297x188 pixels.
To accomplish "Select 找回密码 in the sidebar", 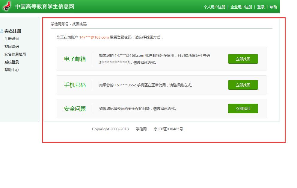I will (12, 46).
